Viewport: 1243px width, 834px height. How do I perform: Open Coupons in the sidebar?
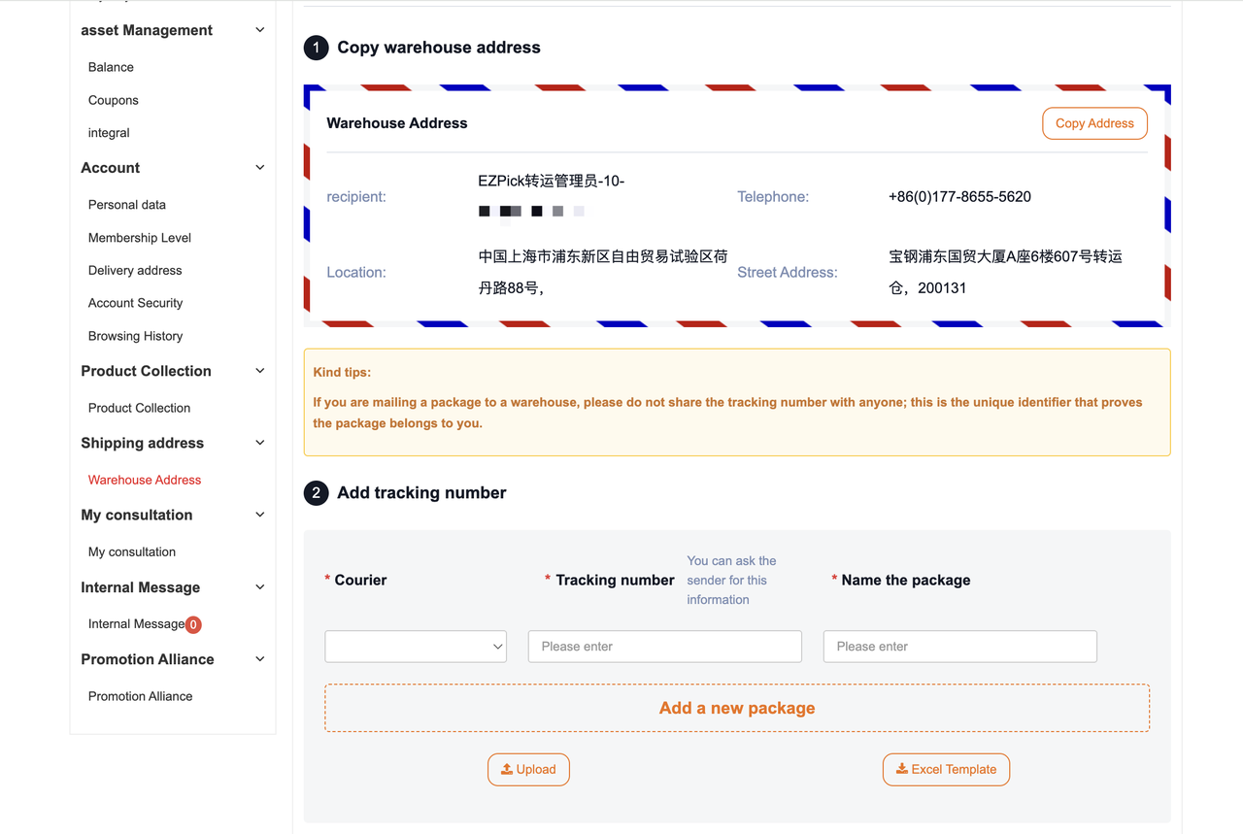tap(113, 100)
